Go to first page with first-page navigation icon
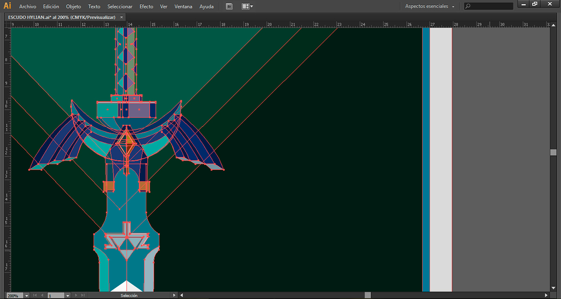This screenshot has width=561, height=299. [x=35, y=295]
